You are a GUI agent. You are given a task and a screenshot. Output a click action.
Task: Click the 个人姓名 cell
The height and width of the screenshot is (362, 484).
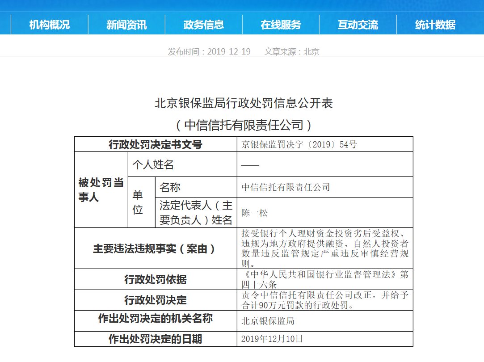point(182,164)
